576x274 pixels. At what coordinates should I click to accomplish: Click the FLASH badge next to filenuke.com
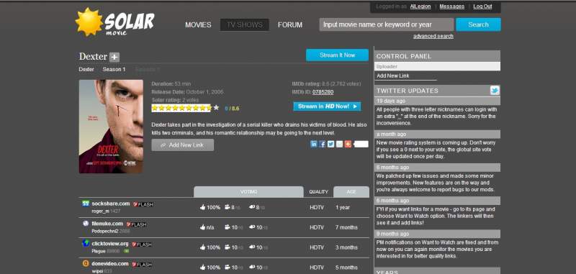tap(136, 224)
